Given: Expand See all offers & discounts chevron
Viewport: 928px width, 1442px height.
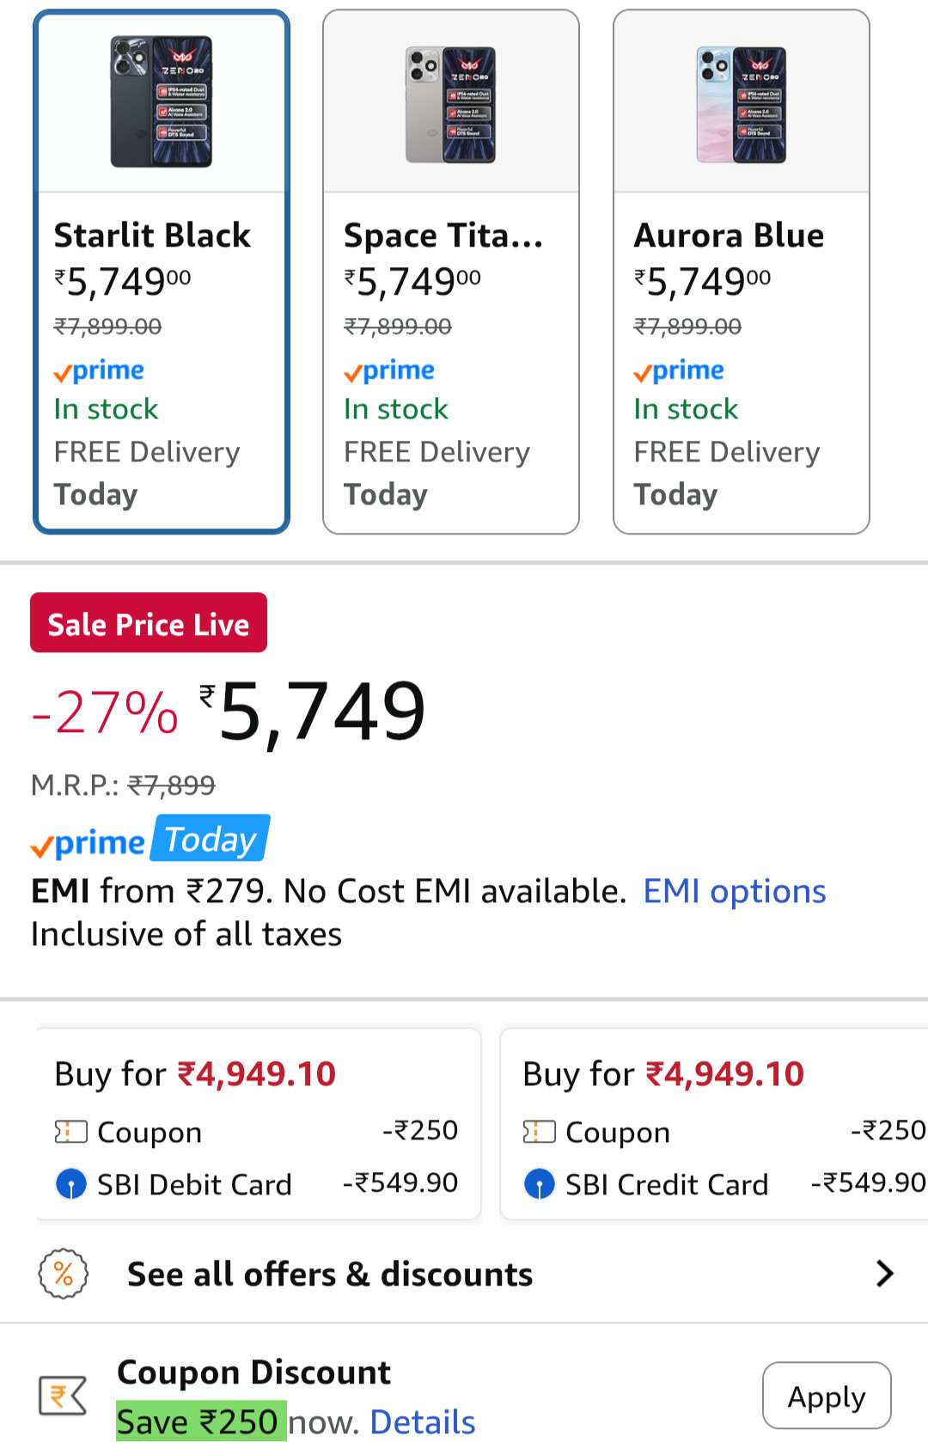Looking at the screenshot, I should (x=885, y=1274).
